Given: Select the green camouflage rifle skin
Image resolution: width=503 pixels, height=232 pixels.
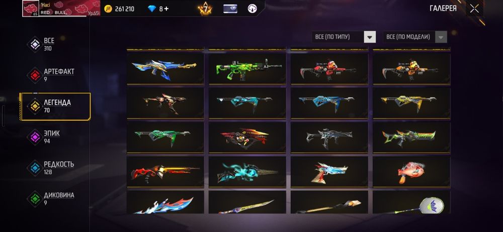Looking at the screenshot, I should (x=247, y=69).
